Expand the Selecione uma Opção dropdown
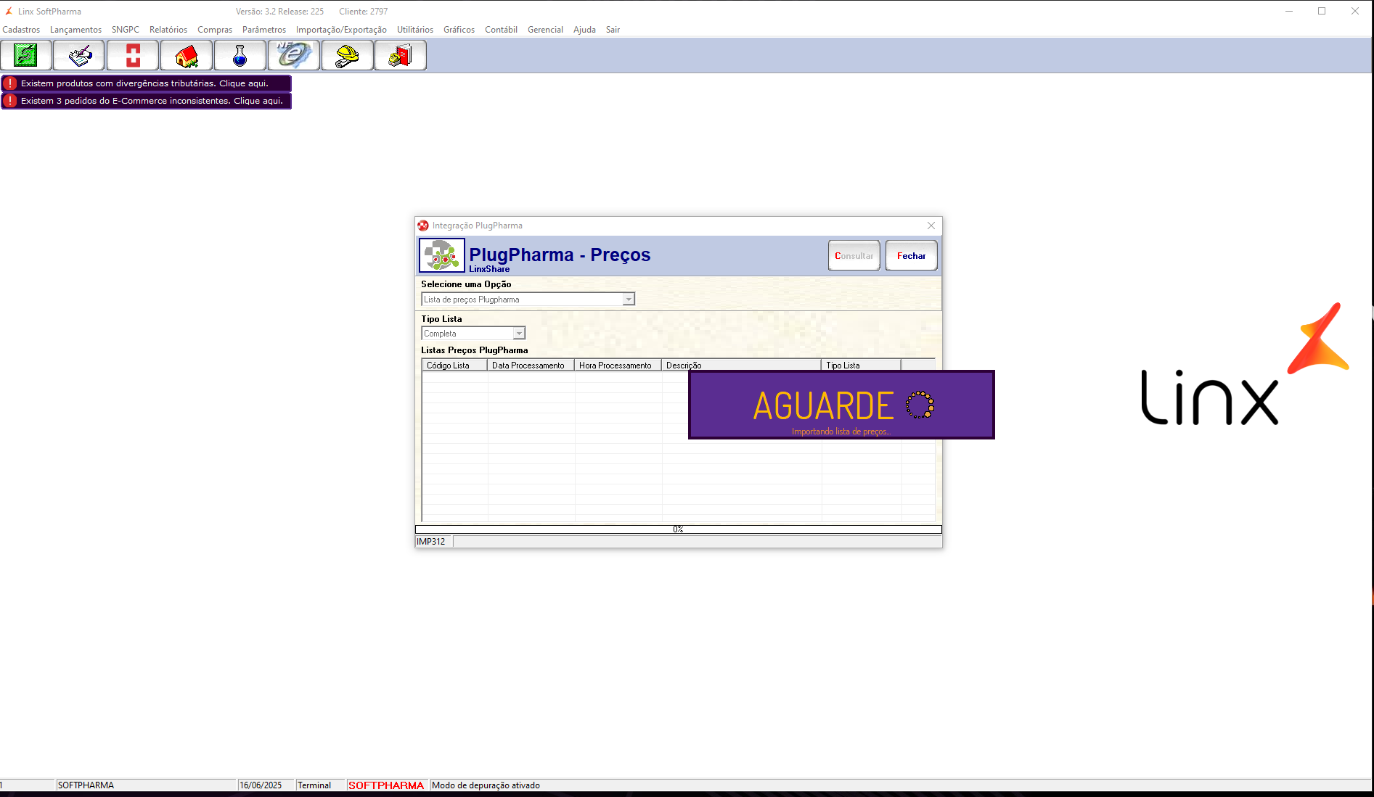The image size is (1374, 797). [x=629, y=300]
